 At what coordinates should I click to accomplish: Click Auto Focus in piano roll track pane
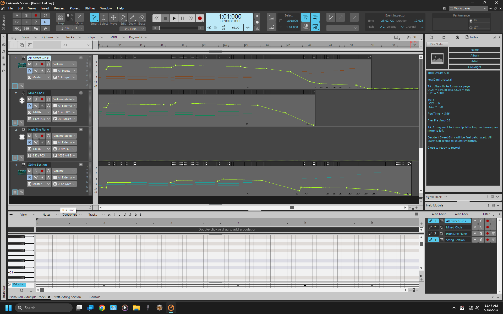[439, 214]
